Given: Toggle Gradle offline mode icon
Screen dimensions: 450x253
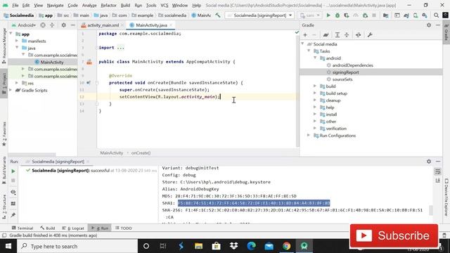Looking at the screenshot, I should click(358, 35).
